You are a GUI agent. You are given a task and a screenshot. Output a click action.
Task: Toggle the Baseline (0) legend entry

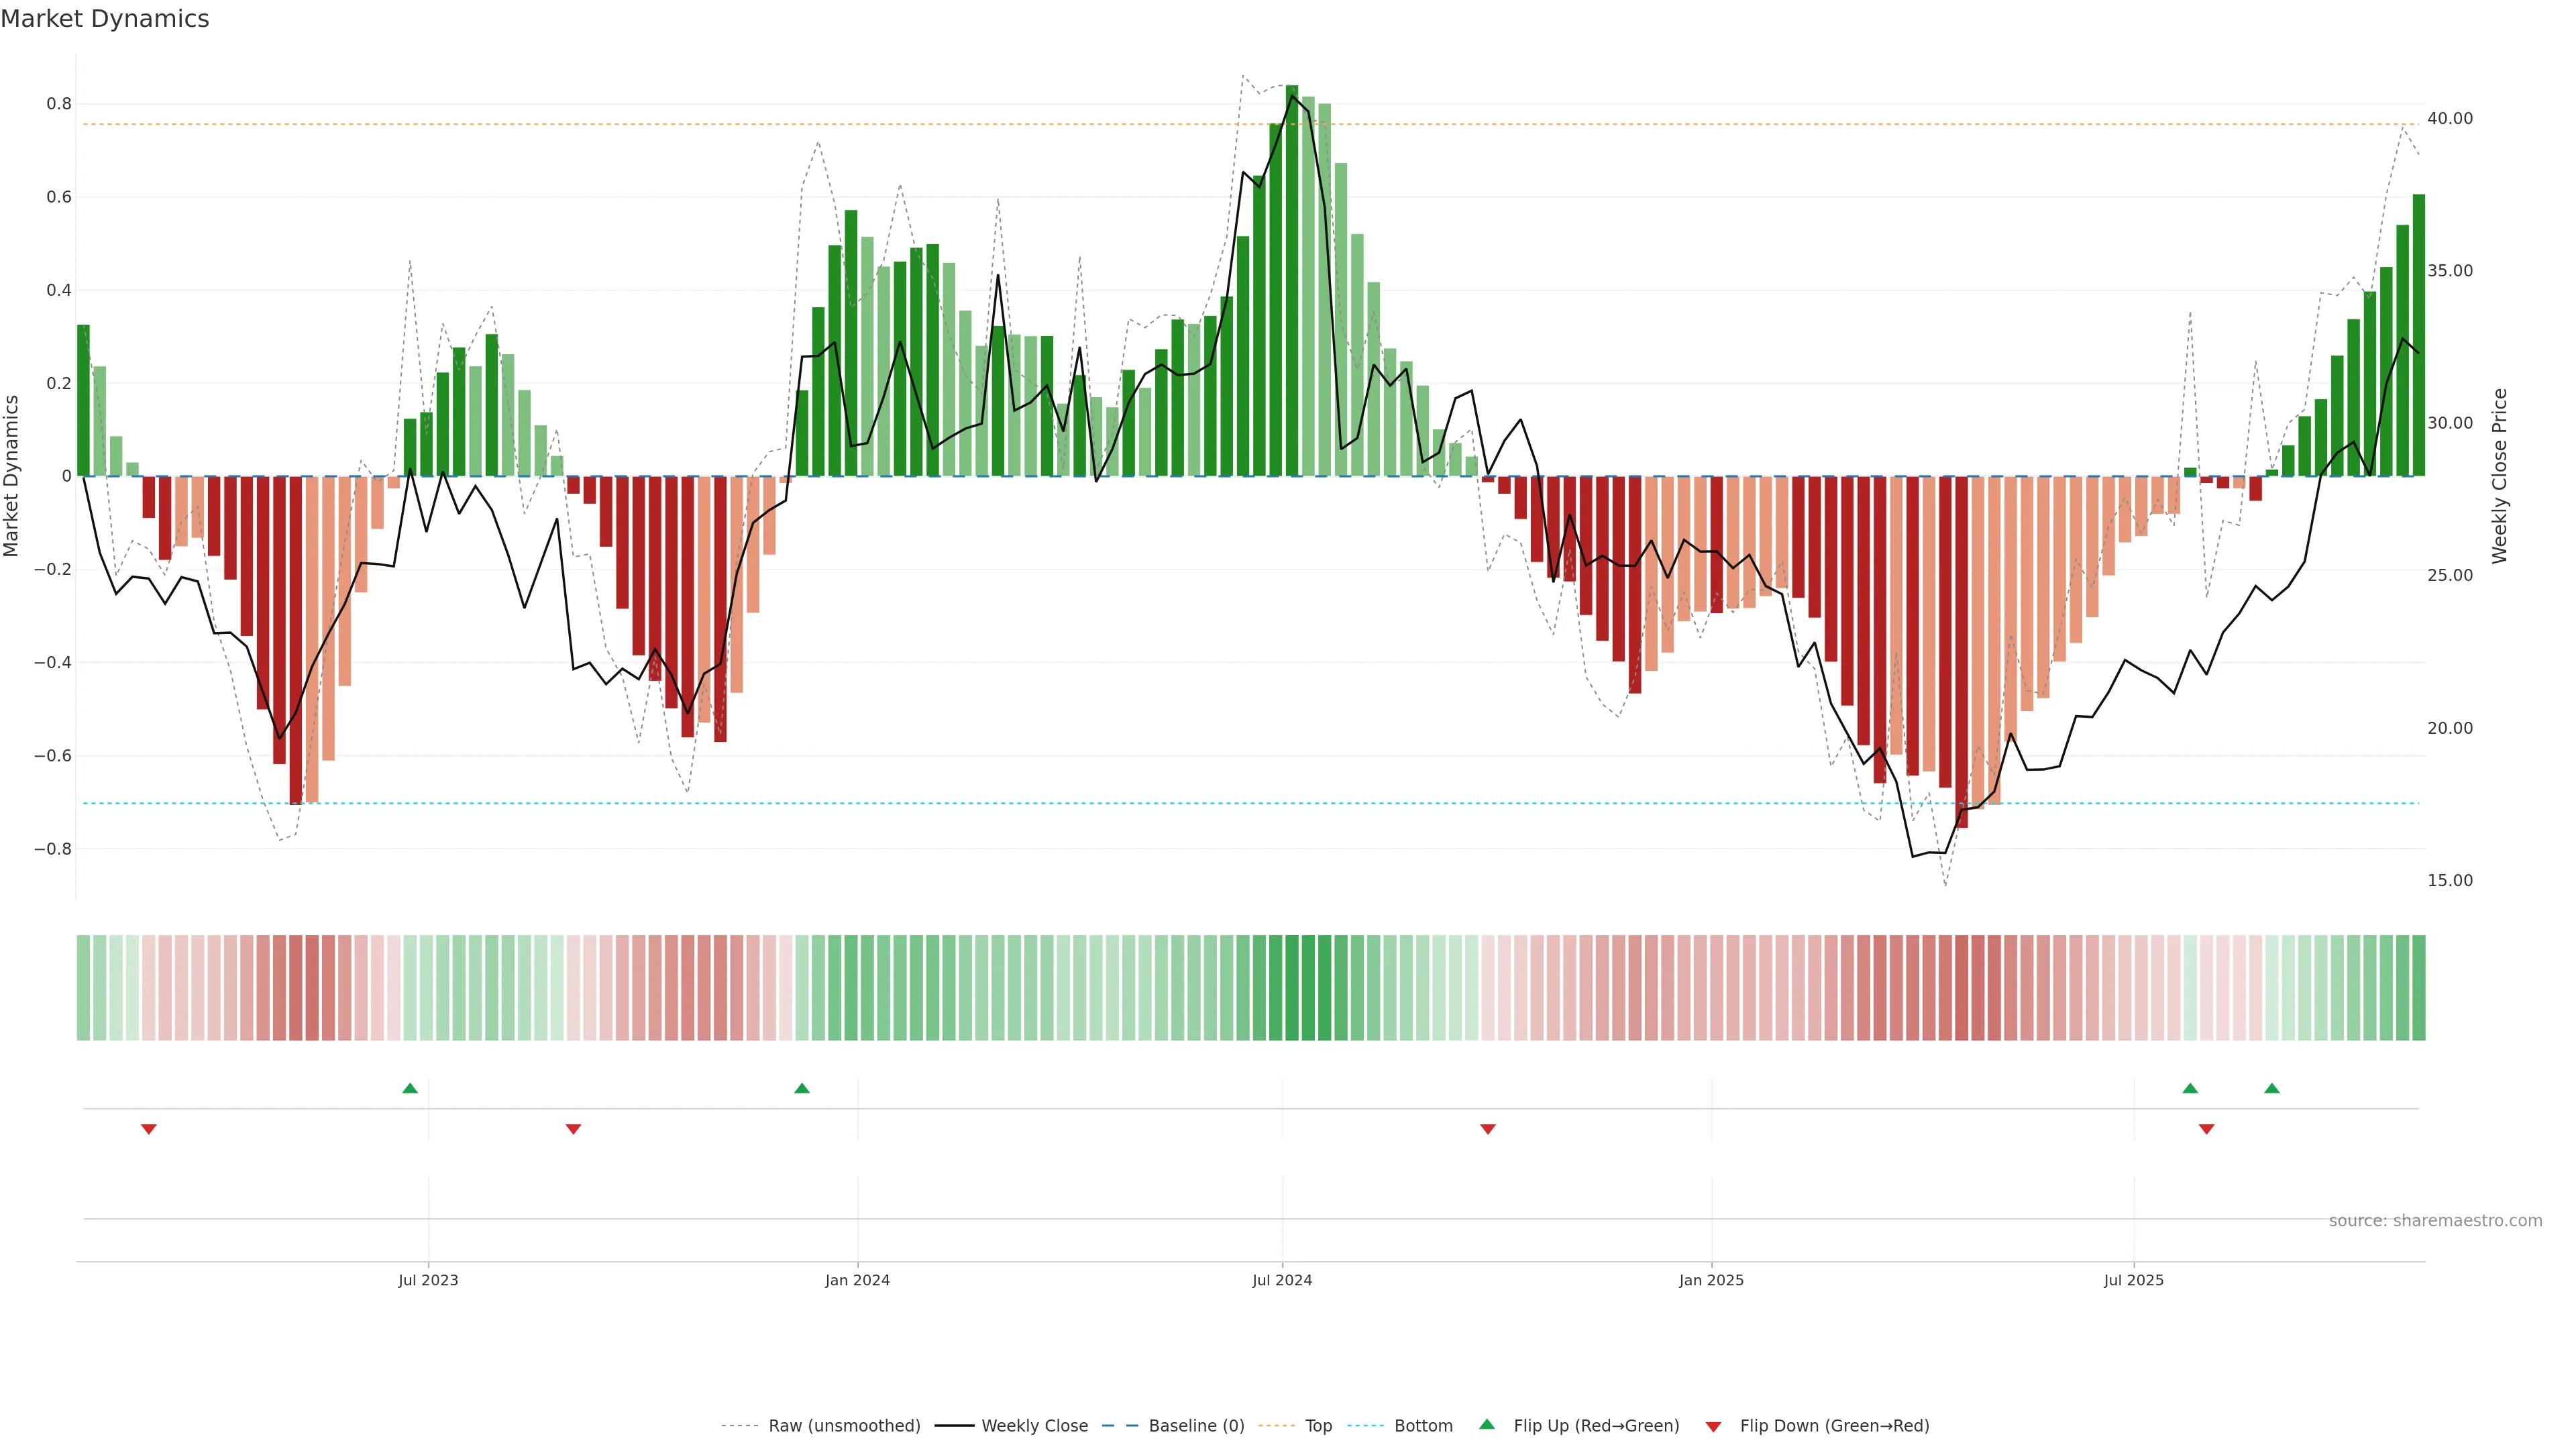click(1196, 1426)
